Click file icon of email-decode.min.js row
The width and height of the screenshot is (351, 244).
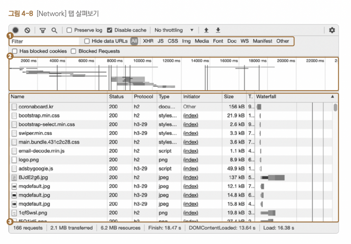tap(14, 151)
